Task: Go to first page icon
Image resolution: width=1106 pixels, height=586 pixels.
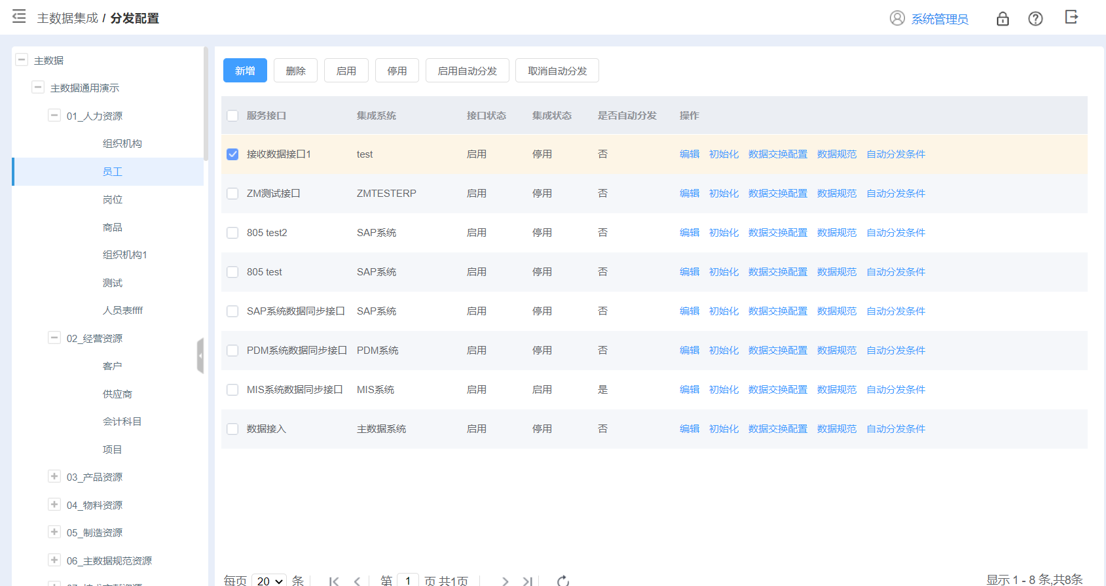Action: click(334, 581)
